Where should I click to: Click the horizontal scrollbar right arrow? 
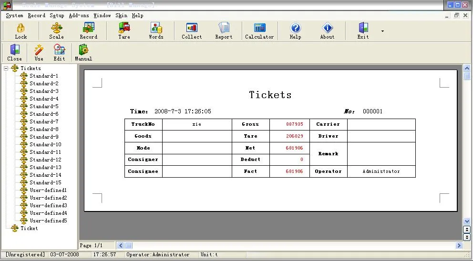459,245
